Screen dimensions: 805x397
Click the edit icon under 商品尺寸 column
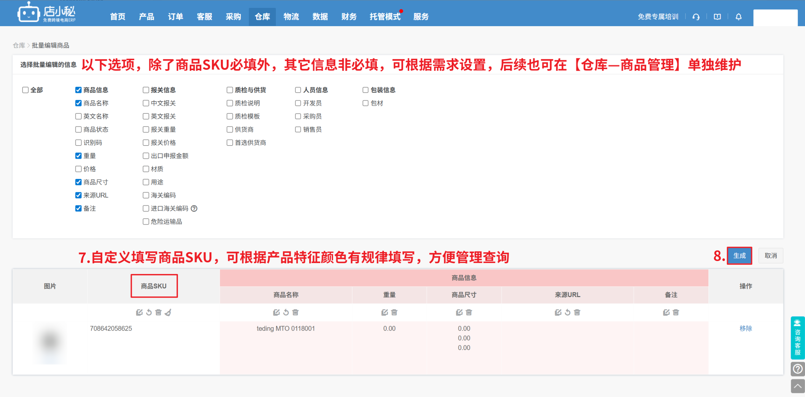tap(459, 312)
